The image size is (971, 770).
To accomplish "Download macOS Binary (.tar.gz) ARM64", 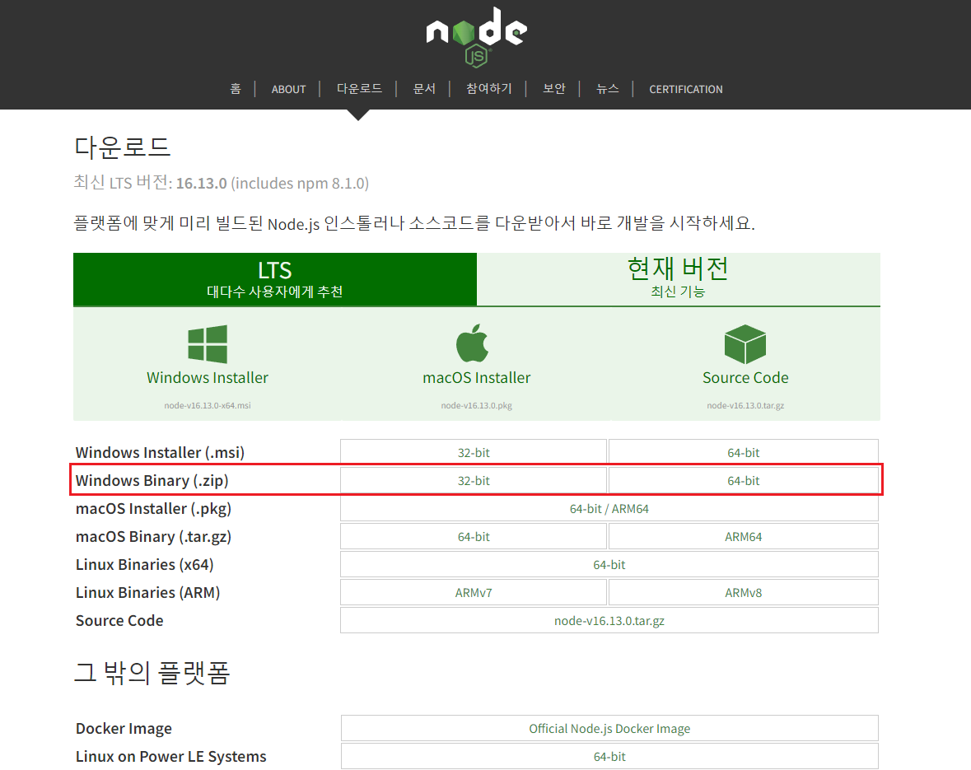I will coord(743,536).
